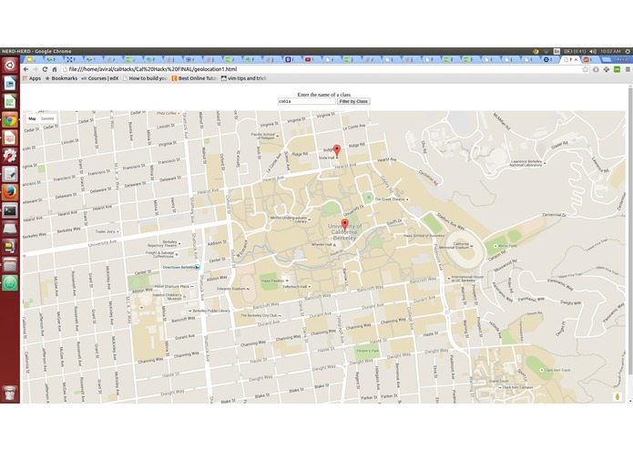Screen dimensions: 633x450
Task: Click the red marker near Soda Hall
Action: 337,150
